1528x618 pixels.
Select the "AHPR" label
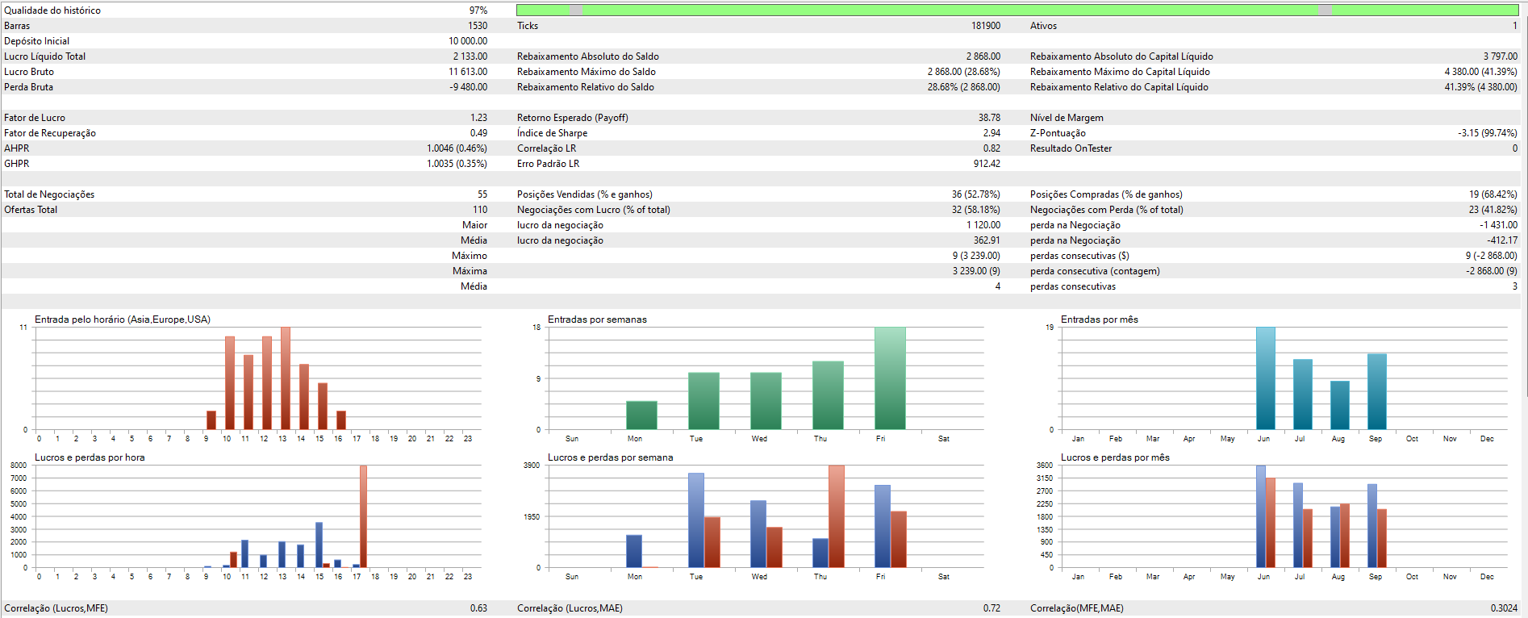(17, 148)
